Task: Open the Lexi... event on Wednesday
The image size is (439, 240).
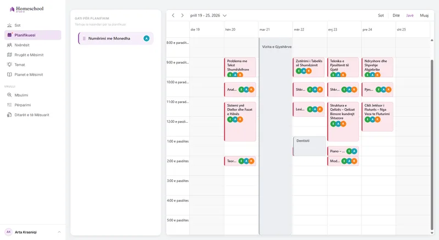Action: click(308, 109)
